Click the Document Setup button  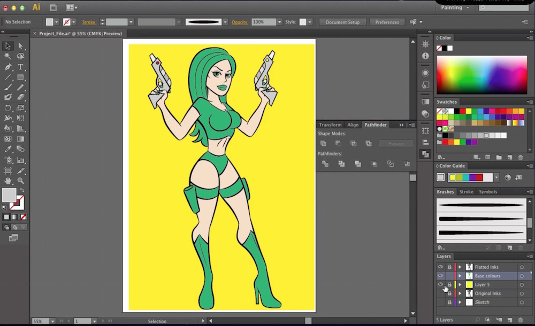pos(342,22)
